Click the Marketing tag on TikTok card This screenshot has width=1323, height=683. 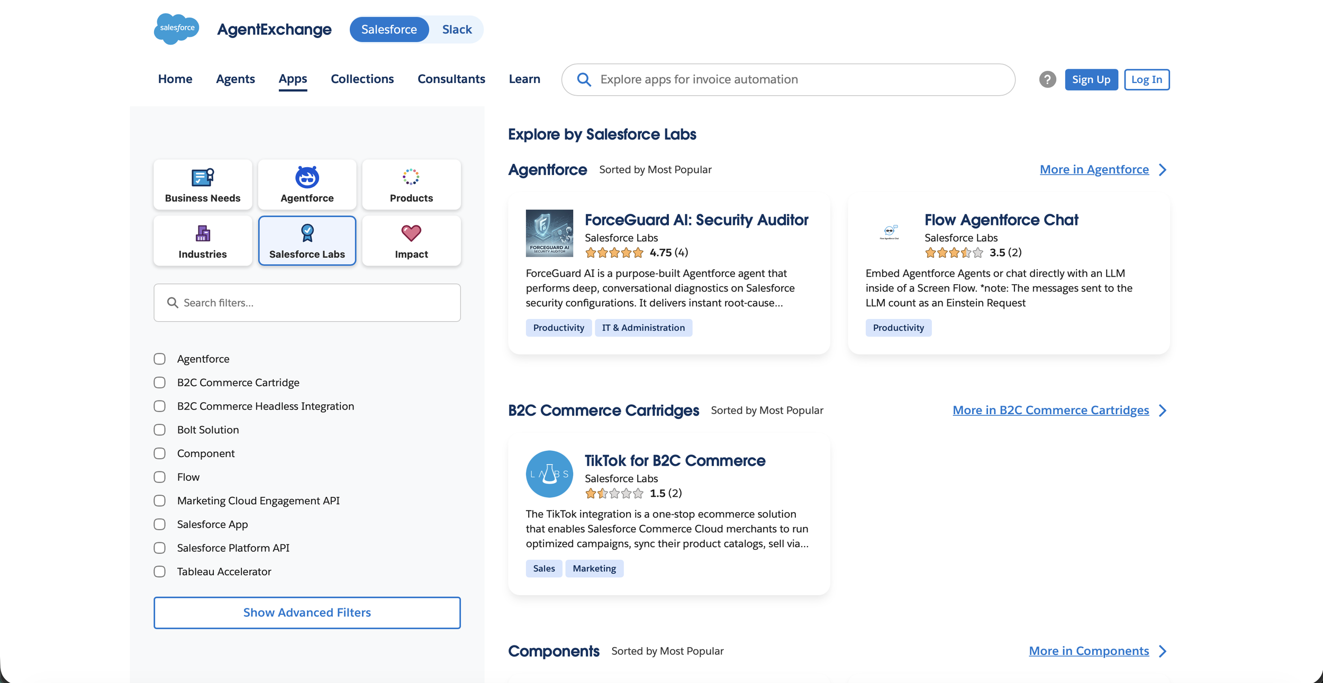tap(594, 569)
